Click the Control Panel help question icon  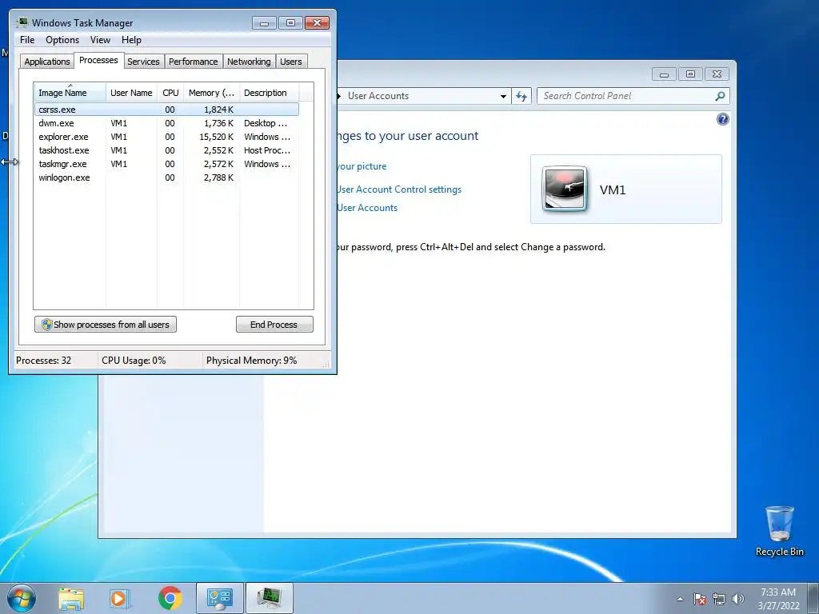722,120
